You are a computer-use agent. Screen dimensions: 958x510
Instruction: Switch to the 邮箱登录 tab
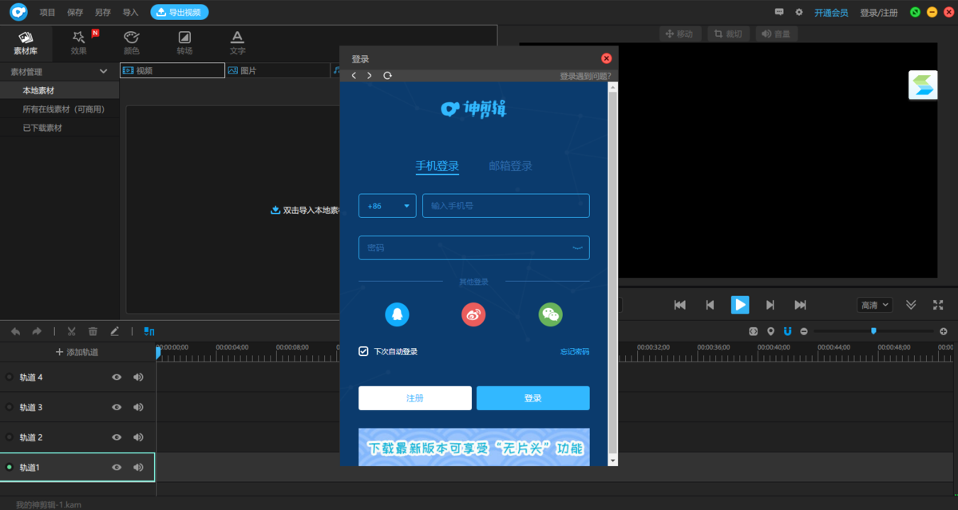tap(510, 165)
